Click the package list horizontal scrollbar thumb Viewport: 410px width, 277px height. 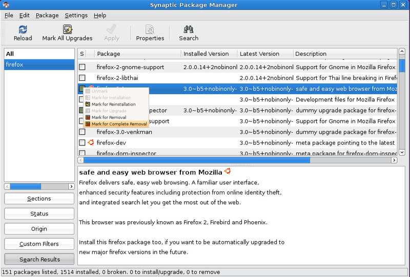[x=197, y=160]
